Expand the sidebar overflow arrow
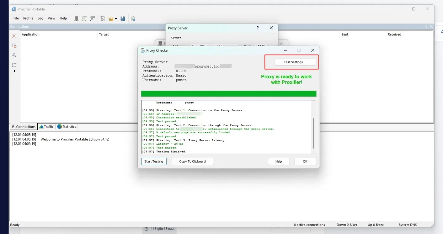The image size is (443, 234). click(x=15, y=71)
